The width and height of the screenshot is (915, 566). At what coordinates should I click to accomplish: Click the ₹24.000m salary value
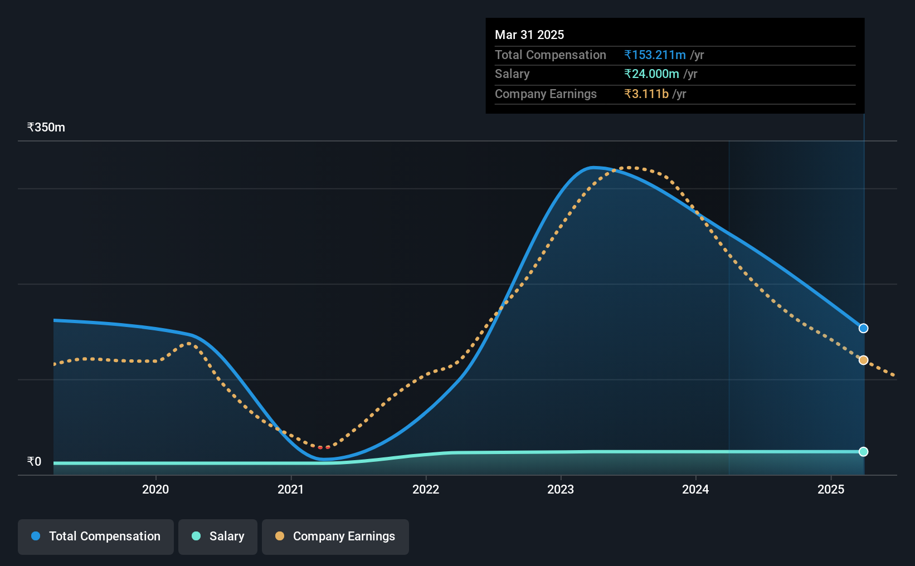652,74
